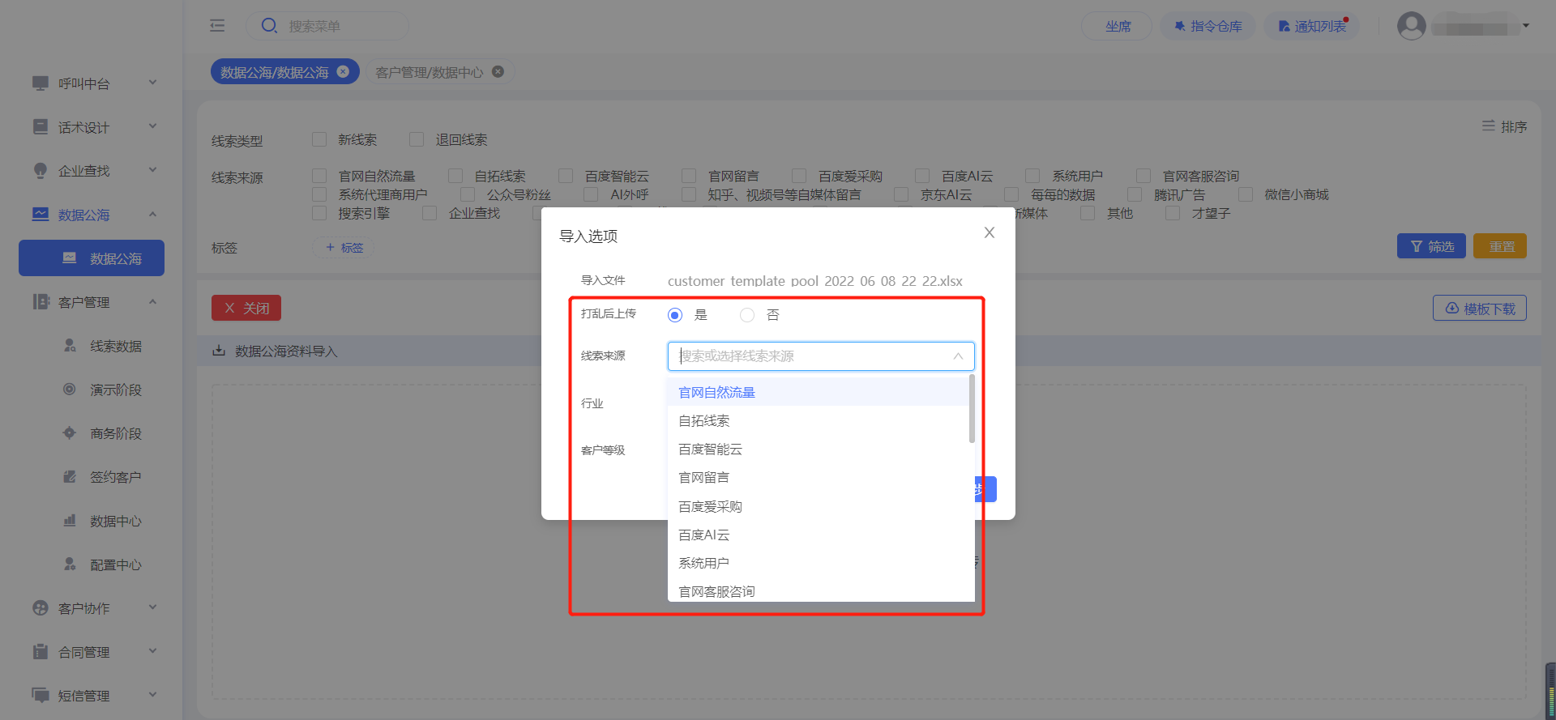The width and height of the screenshot is (1556, 720).
Task: Select 系统用户 in source dropdown list
Action: pos(818,563)
